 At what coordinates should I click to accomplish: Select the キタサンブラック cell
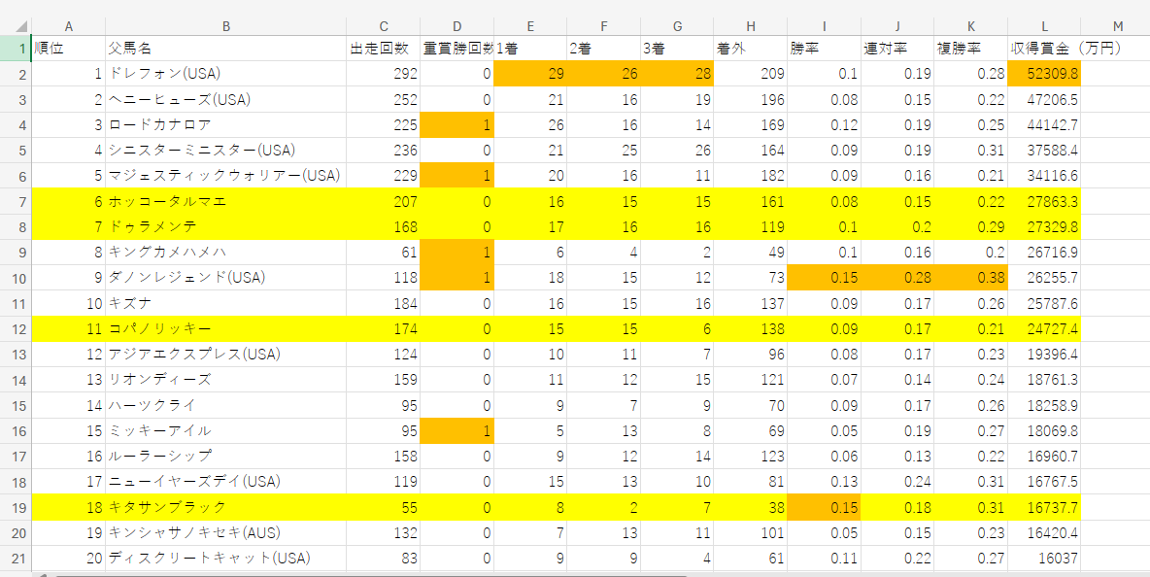tap(225, 506)
